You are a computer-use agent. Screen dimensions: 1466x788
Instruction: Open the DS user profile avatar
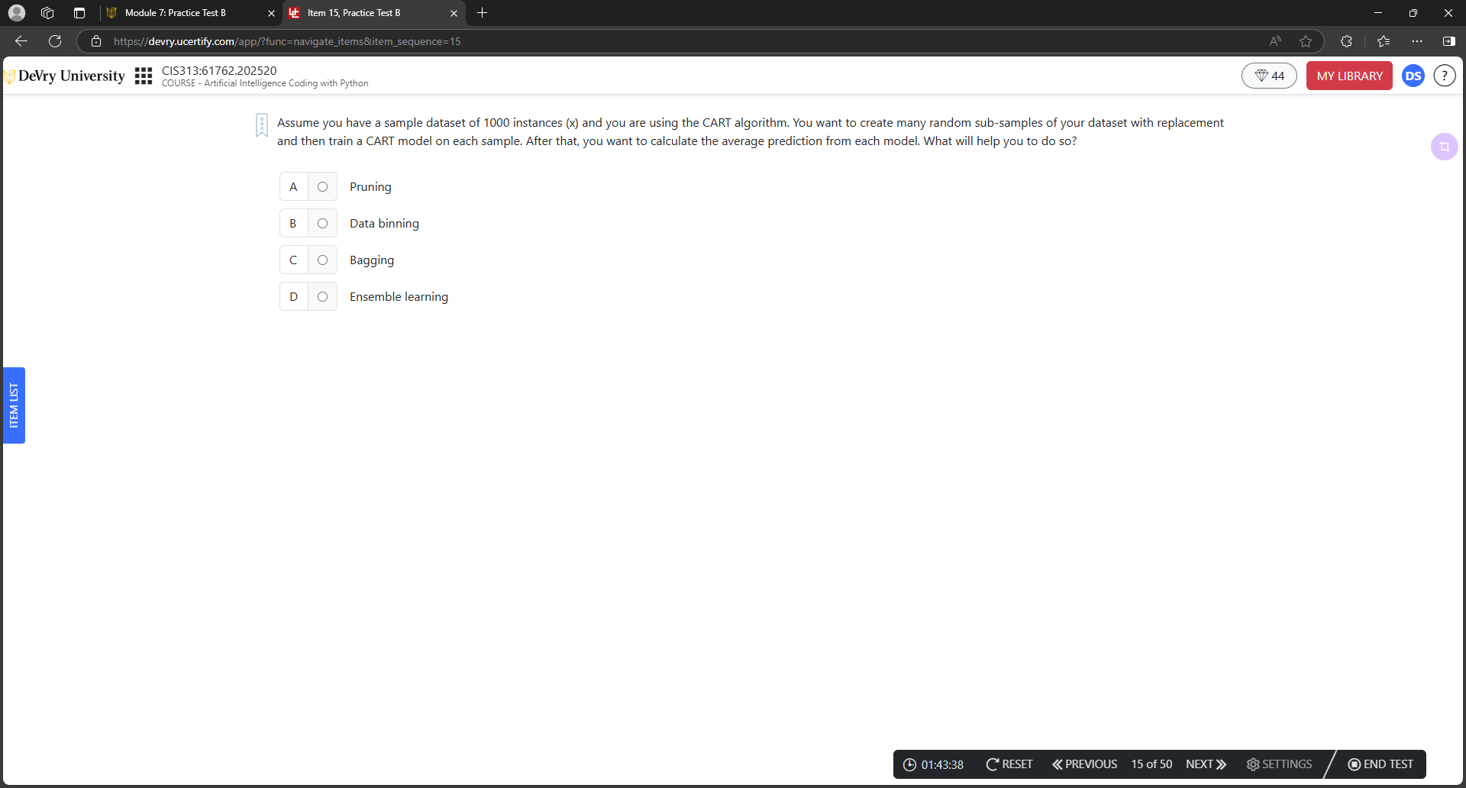point(1413,76)
